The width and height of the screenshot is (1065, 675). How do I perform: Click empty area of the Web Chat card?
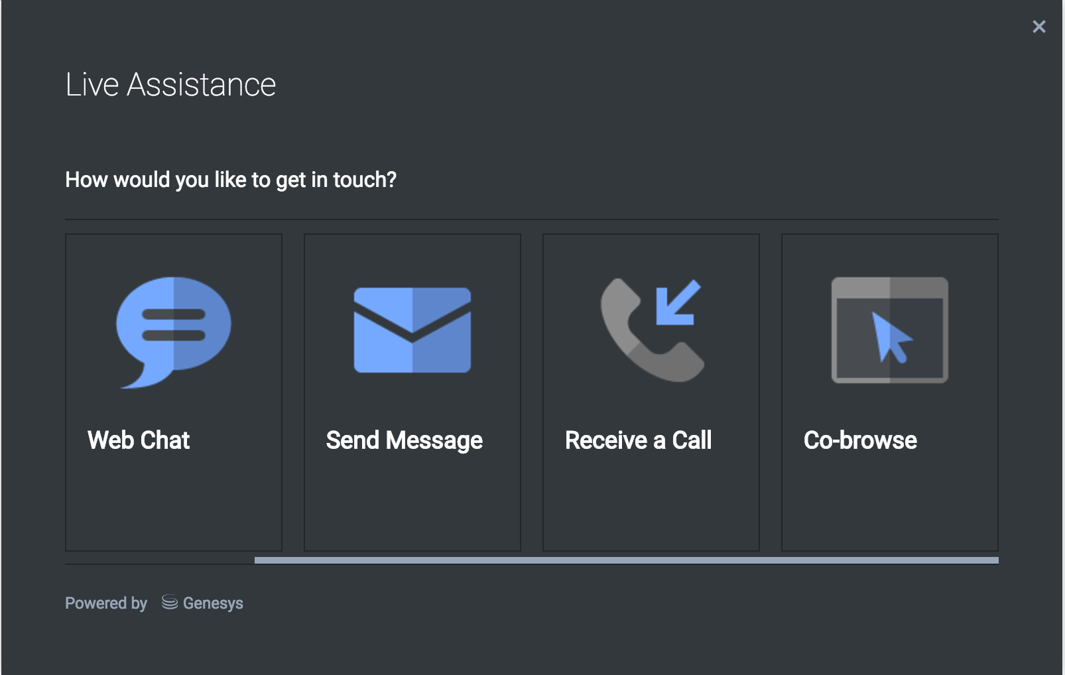tap(174, 504)
